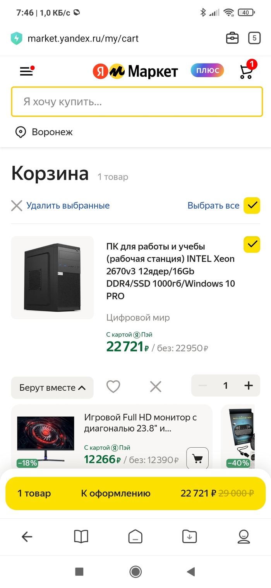Add PC to favorites with heart icon
Image resolution: width=271 pixels, height=588 pixels.
click(x=113, y=386)
